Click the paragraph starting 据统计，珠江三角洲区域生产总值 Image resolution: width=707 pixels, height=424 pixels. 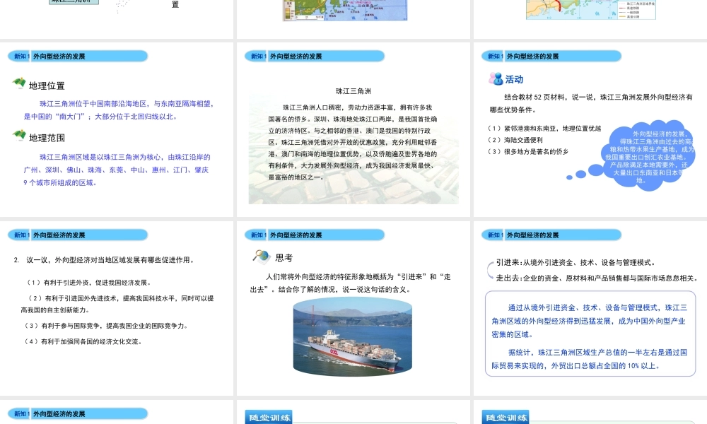click(x=590, y=359)
